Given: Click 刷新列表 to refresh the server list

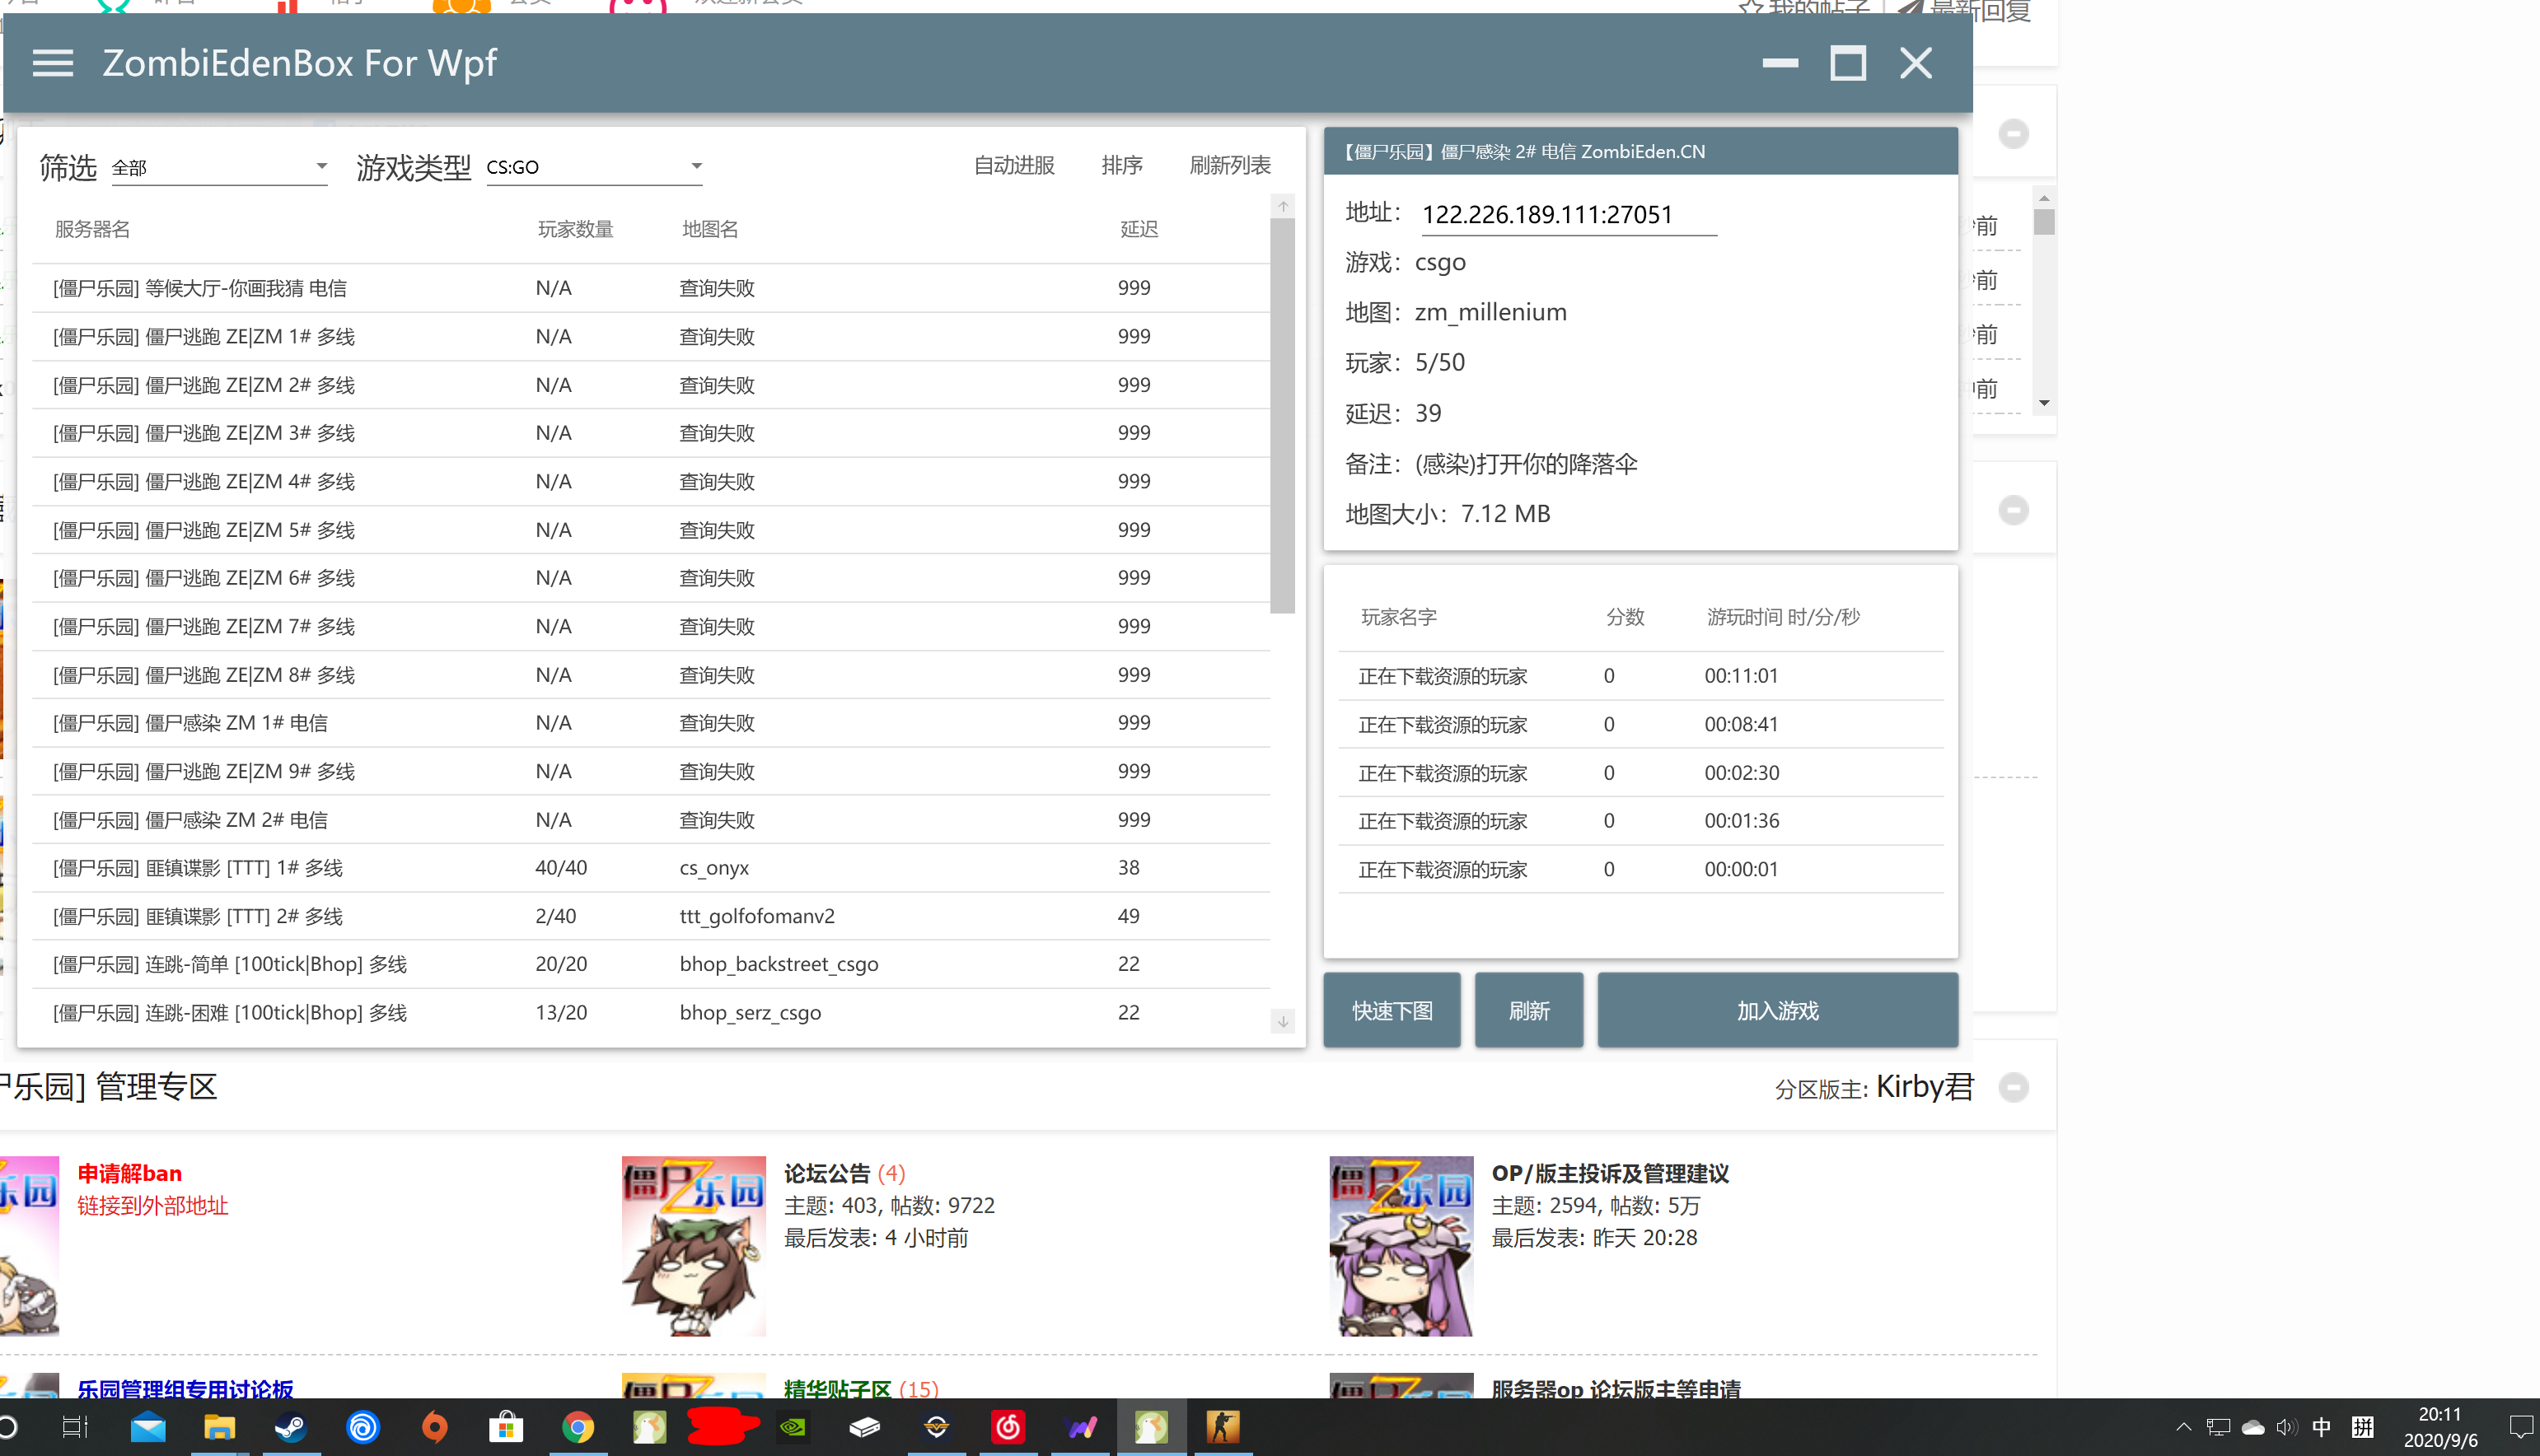Looking at the screenshot, I should pos(1229,166).
